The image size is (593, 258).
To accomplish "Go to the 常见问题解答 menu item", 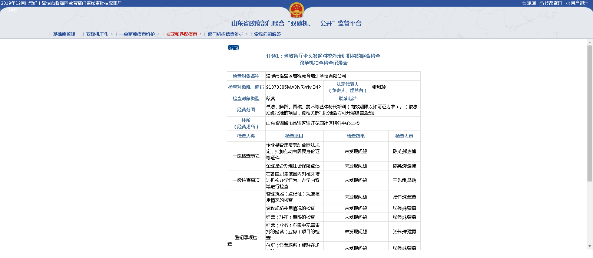I will pos(267,34).
